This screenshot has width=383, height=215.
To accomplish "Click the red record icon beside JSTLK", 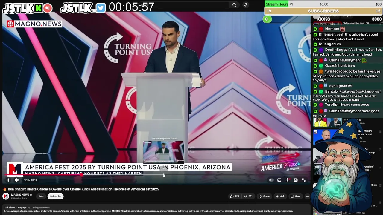I will click(48, 8).
